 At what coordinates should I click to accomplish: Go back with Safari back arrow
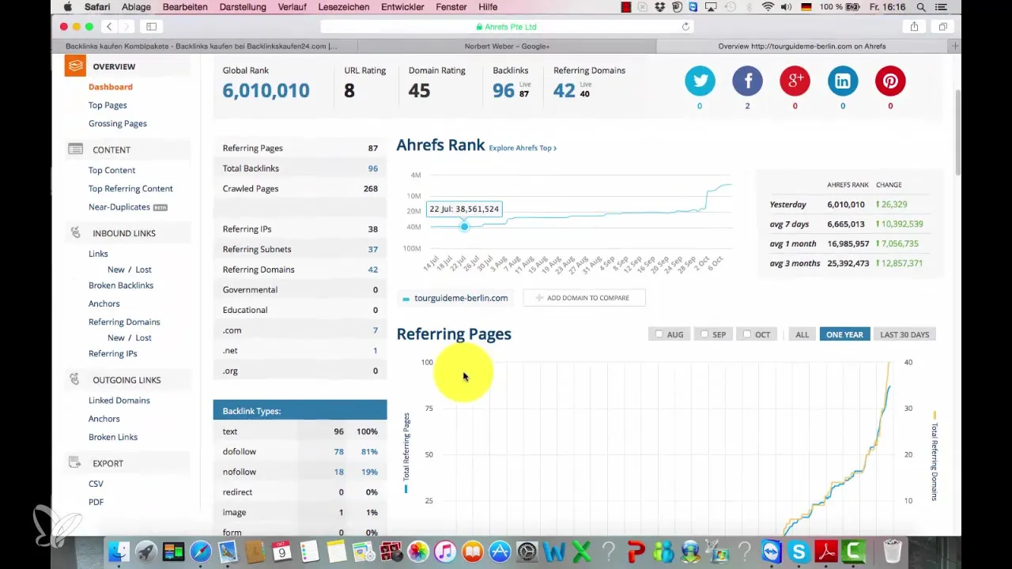[109, 26]
